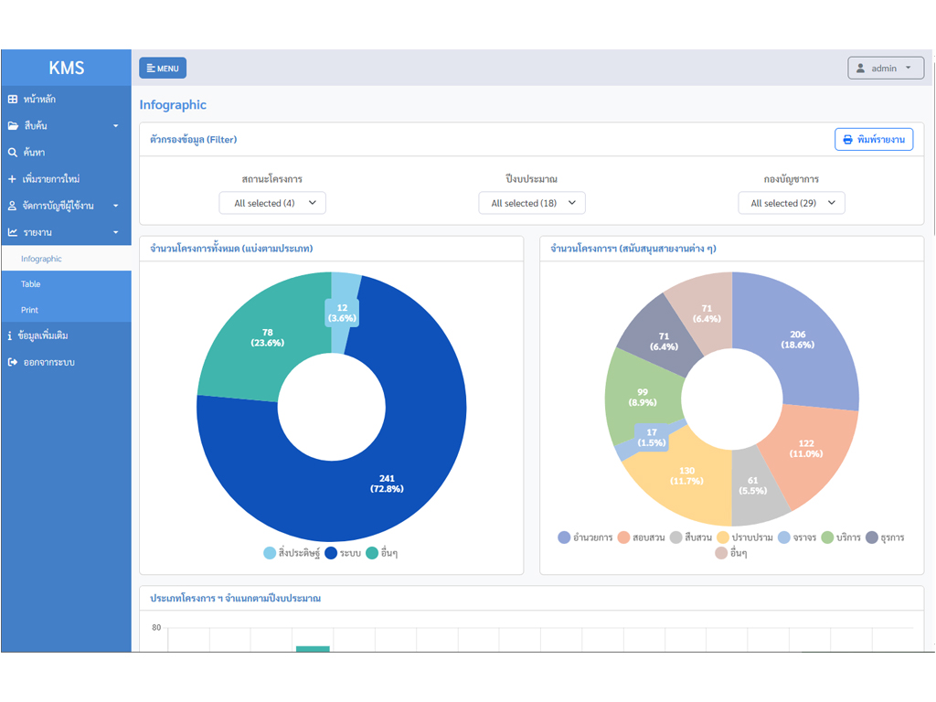Viewport: 936px width, 702px height.
Task: Click the plus icon for เพิ่มรายการใหม่
Action: point(13,179)
